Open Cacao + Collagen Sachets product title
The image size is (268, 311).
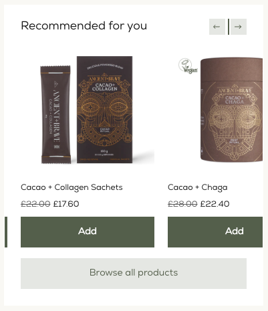tap(72, 187)
